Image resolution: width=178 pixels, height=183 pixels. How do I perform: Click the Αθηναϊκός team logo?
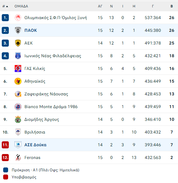click(x=18, y=81)
